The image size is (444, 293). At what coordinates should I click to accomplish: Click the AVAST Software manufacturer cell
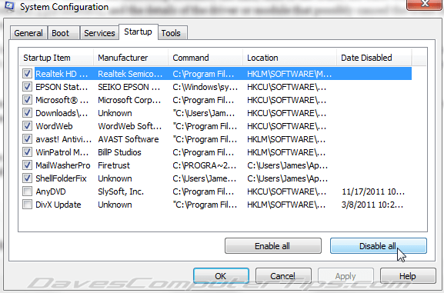click(129, 139)
